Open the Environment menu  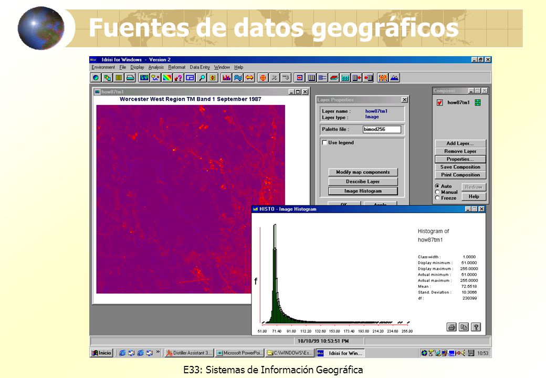[103, 67]
